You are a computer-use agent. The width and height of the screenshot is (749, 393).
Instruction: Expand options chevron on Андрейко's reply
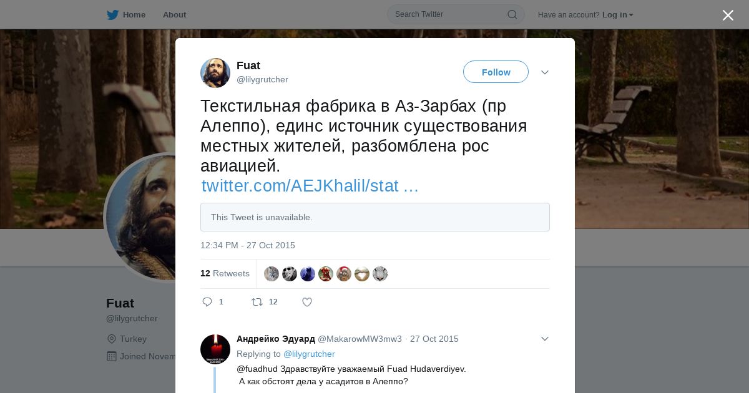point(545,339)
